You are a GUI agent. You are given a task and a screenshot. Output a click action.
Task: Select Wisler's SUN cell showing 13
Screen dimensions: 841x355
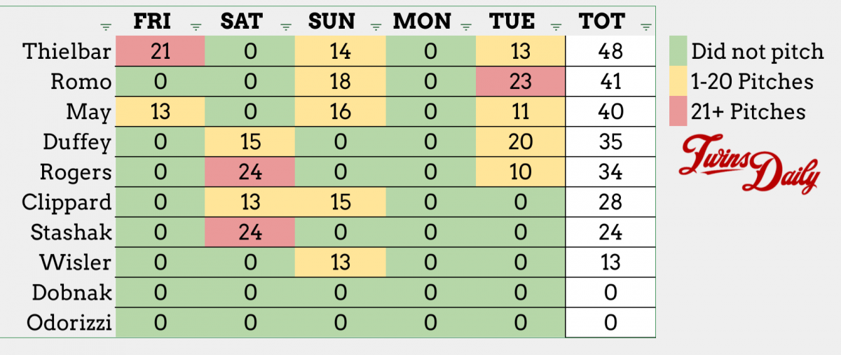point(340,263)
